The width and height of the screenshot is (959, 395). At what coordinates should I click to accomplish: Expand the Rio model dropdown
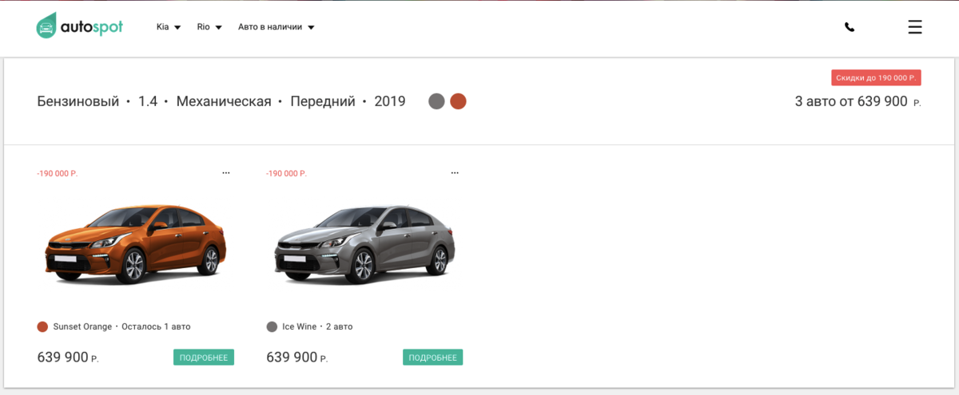click(x=209, y=26)
